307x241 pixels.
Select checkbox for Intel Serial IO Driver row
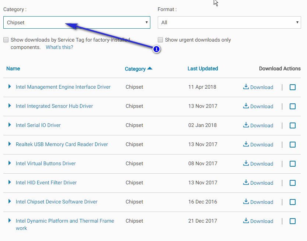coord(293,125)
